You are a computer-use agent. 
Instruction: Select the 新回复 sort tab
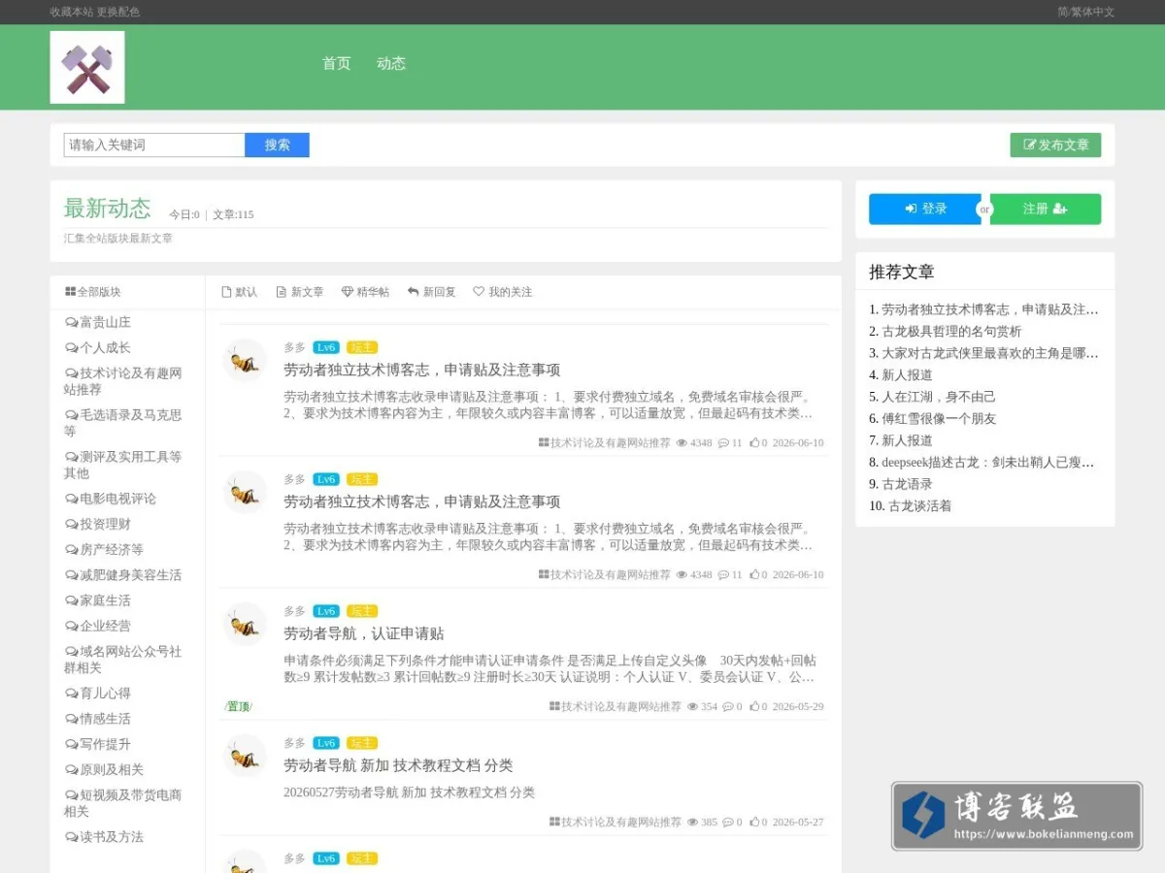click(x=431, y=292)
